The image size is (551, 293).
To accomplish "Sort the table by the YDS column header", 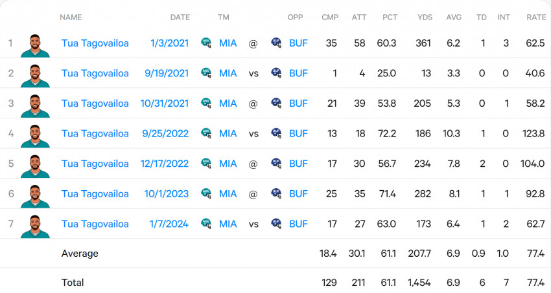I will point(425,17).
